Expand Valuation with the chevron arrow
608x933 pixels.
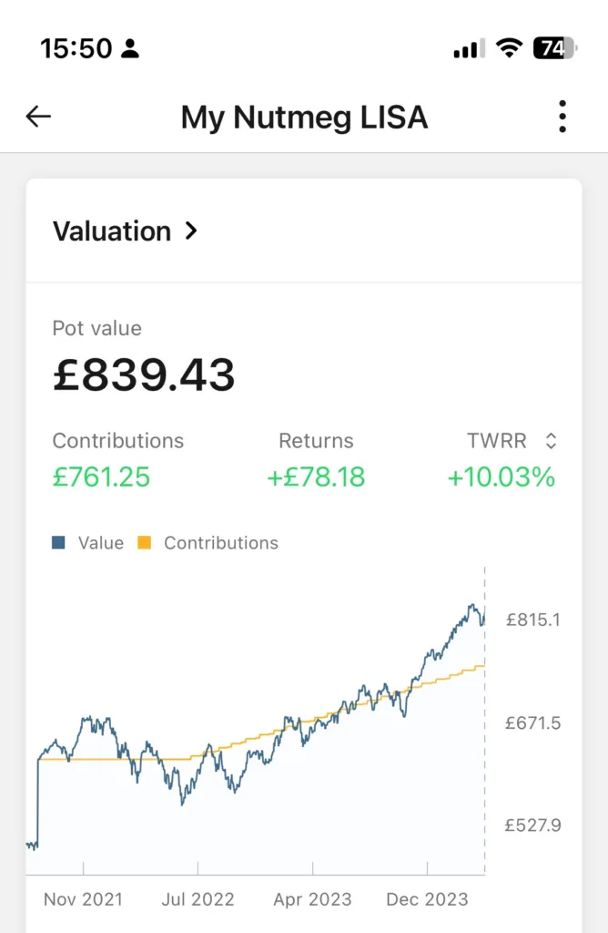point(191,231)
